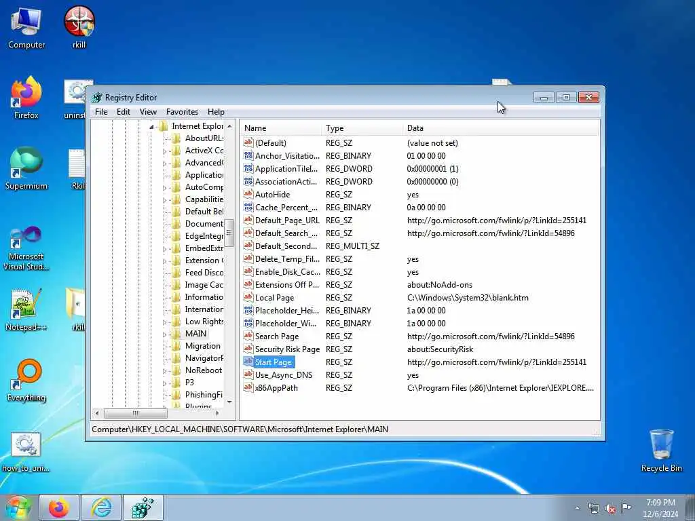Expand the P3 key
This screenshot has height=521, width=695.
pos(164,383)
